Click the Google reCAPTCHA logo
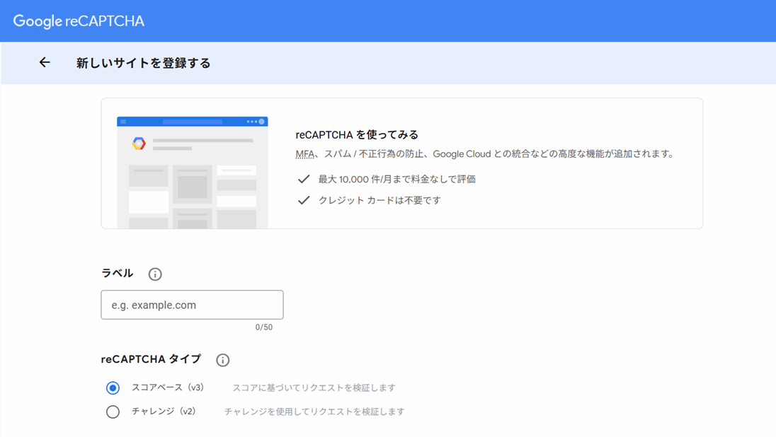 [79, 21]
